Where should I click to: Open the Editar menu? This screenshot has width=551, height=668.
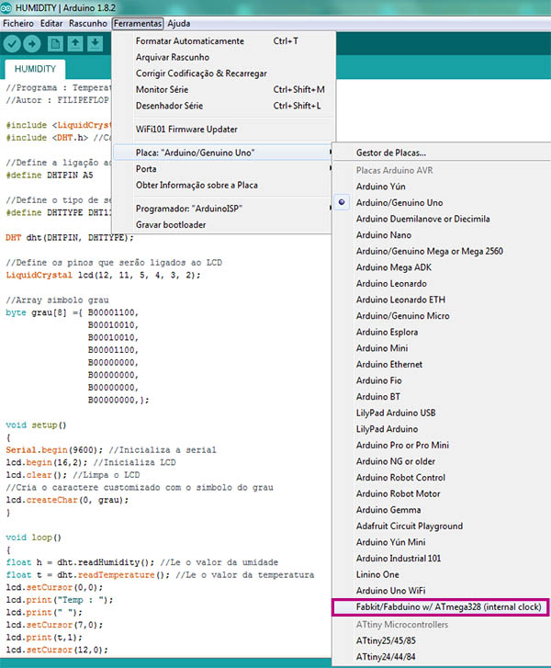coord(51,24)
